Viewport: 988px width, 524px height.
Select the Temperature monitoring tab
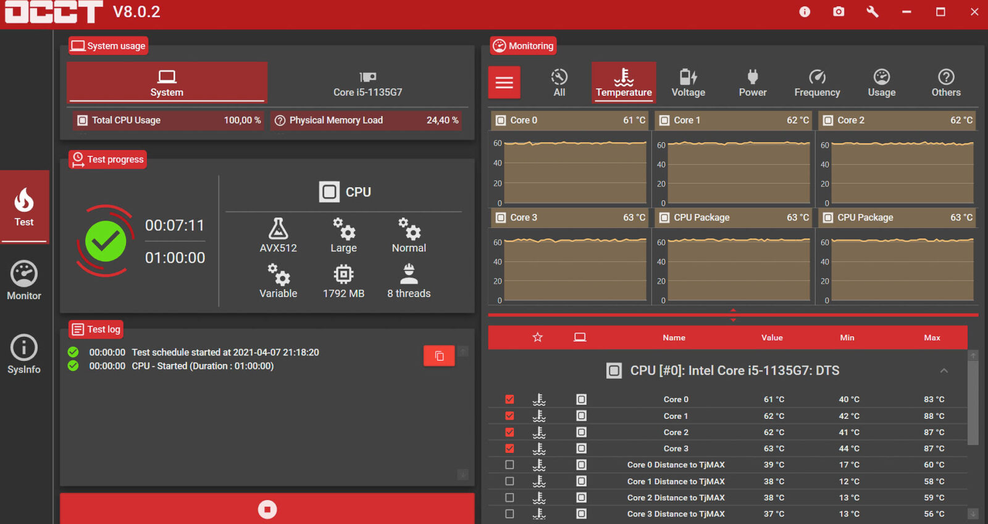click(624, 82)
